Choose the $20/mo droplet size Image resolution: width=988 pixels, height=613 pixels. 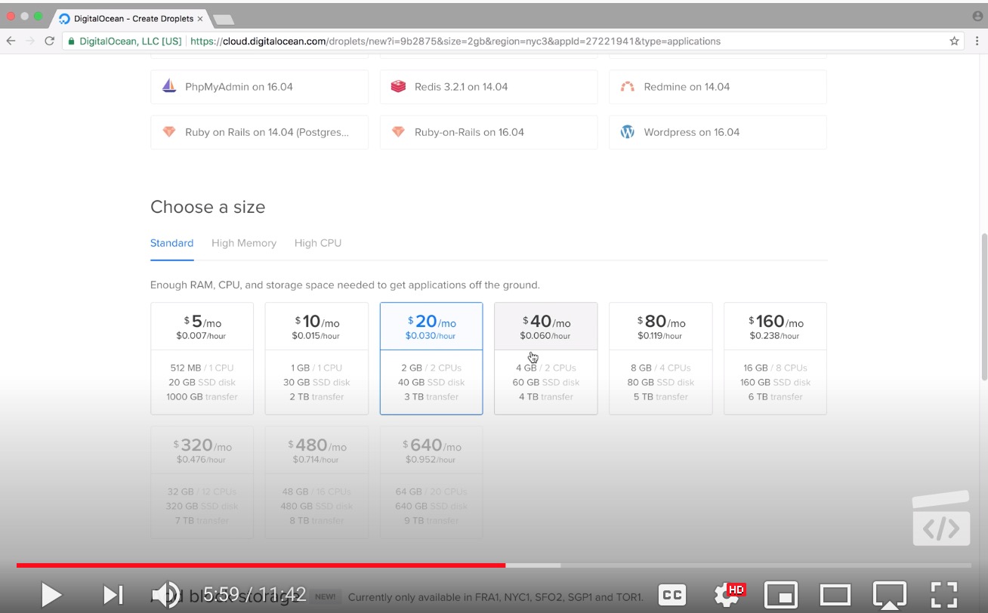pos(431,359)
